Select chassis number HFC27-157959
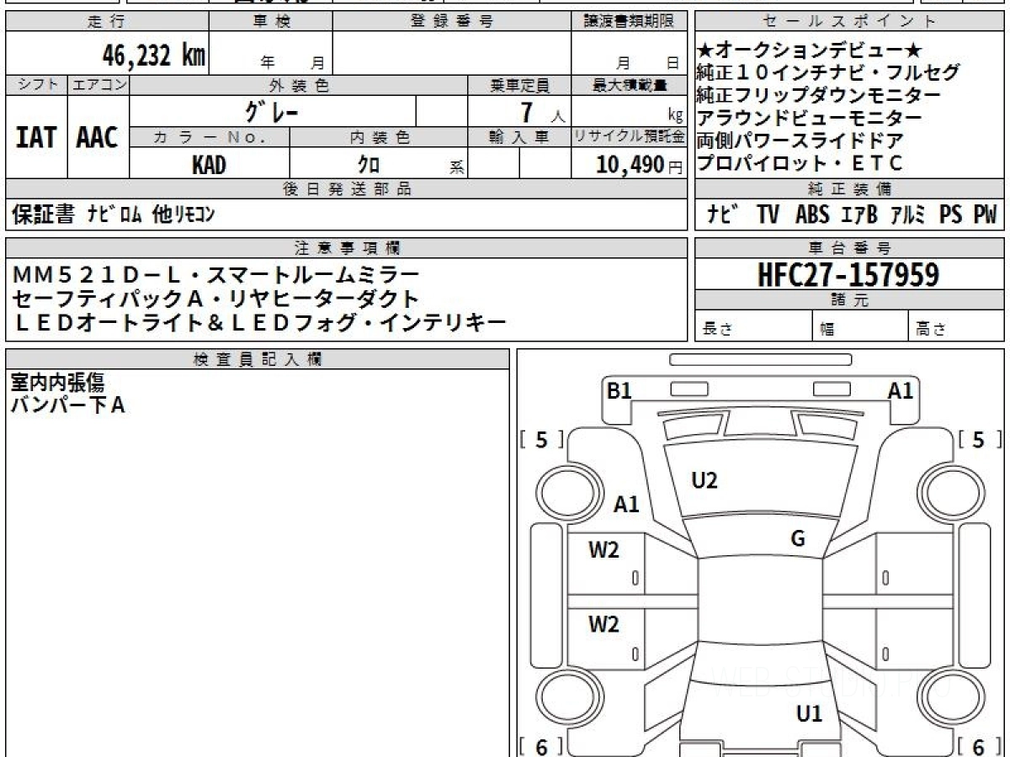1010x757 pixels. (848, 274)
